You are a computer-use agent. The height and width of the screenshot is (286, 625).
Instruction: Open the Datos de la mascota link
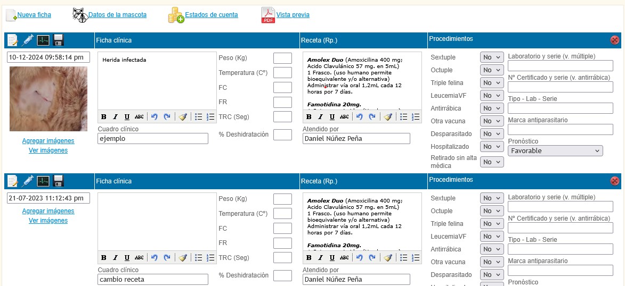point(118,15)
